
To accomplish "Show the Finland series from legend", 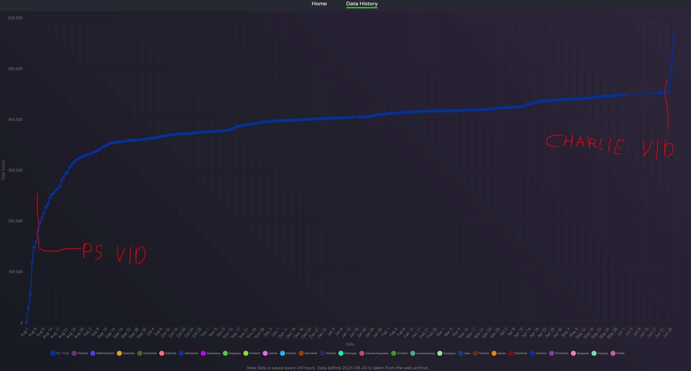I will click(x=252, y=353).
